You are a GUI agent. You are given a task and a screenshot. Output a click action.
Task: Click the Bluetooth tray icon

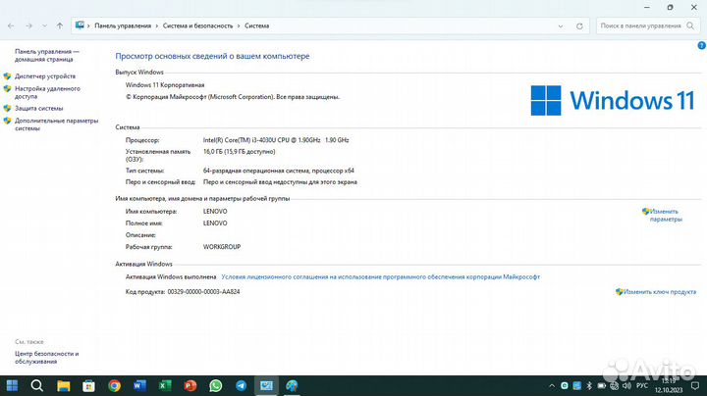coord(589,385)
